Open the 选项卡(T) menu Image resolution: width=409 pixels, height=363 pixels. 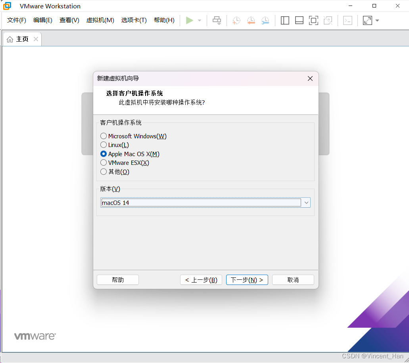(x=134, y=20)
